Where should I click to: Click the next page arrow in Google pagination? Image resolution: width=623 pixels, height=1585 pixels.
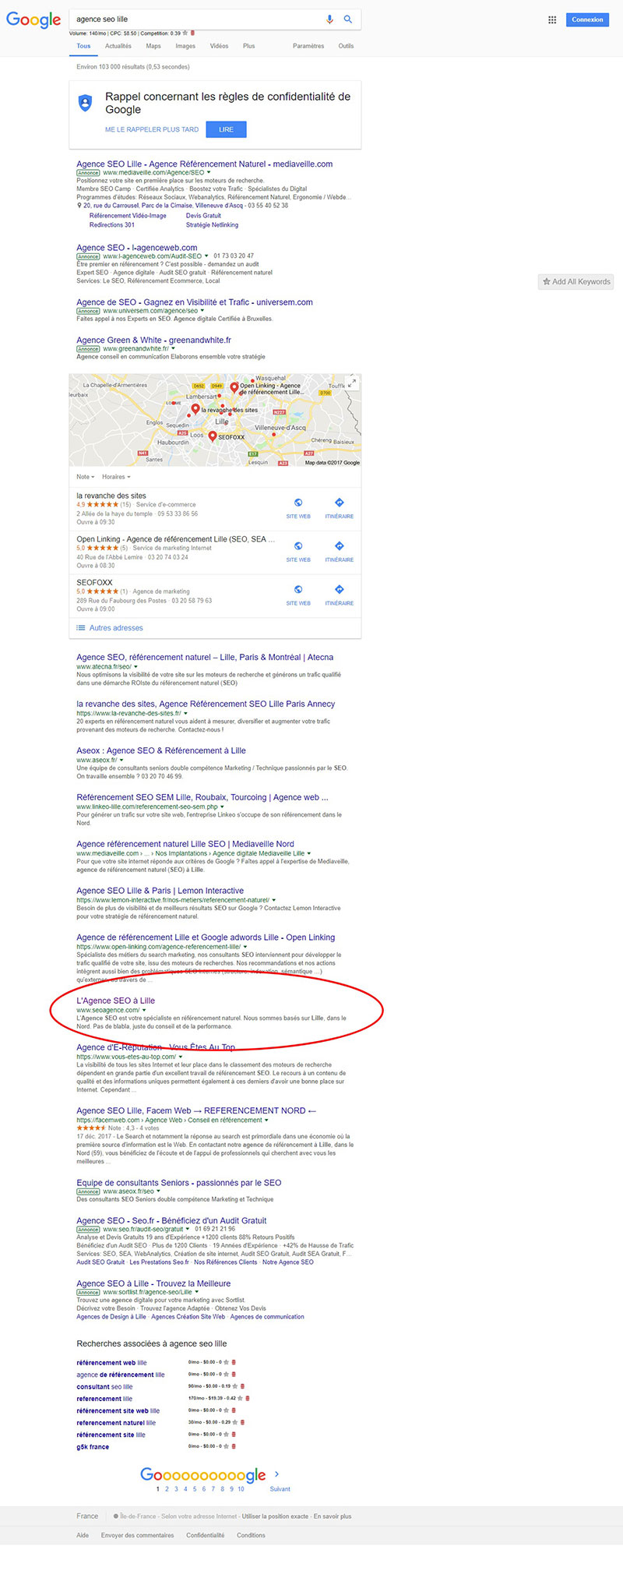(x=277, y=1474)
